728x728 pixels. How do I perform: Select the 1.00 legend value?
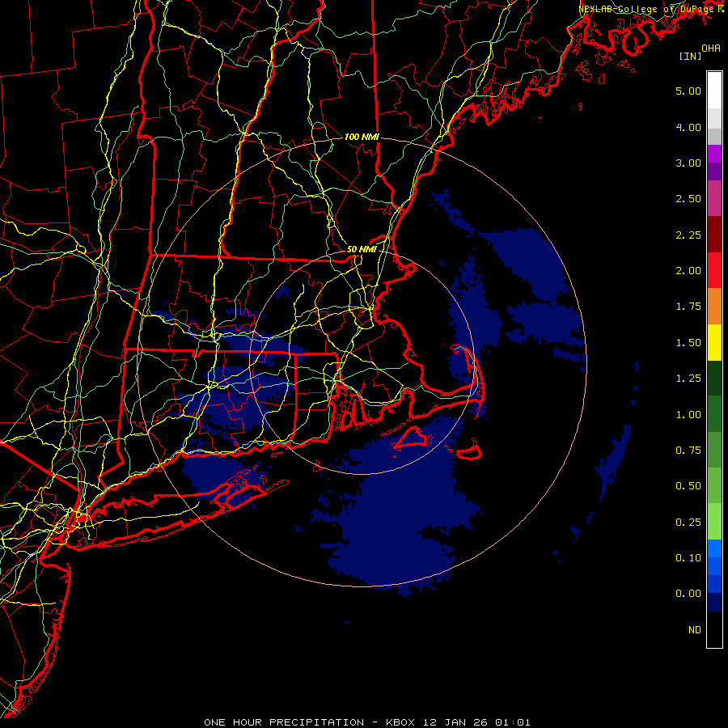[688, 415]
